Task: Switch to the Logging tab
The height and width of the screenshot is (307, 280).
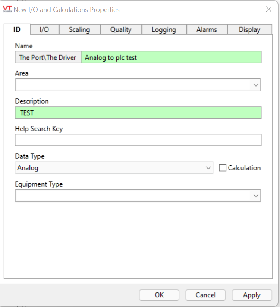Action: tap(164, 30)
